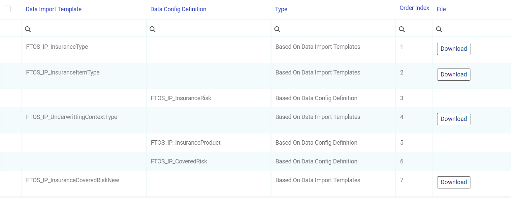Select the FTOS_IP_InsuranceRisk row
Image resolution: width=511 pixels, height=198 pixels.
coord(181,98)
